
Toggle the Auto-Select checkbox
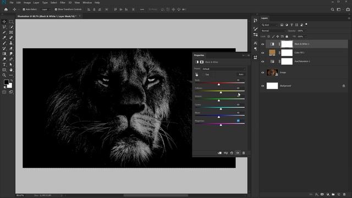point(24,9)
